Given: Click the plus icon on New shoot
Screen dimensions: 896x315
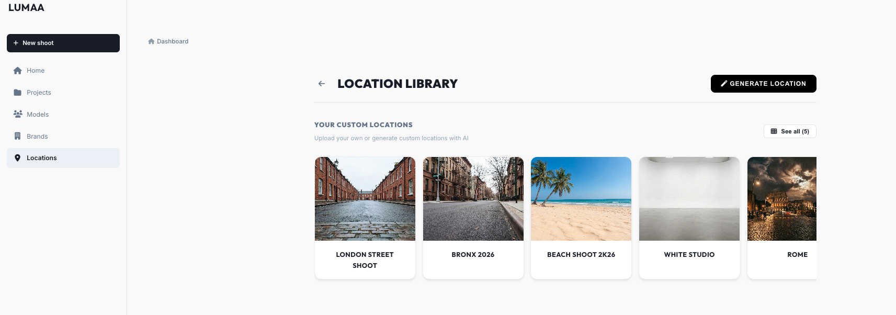Looking at the screenshot, I should click(16, 43).
